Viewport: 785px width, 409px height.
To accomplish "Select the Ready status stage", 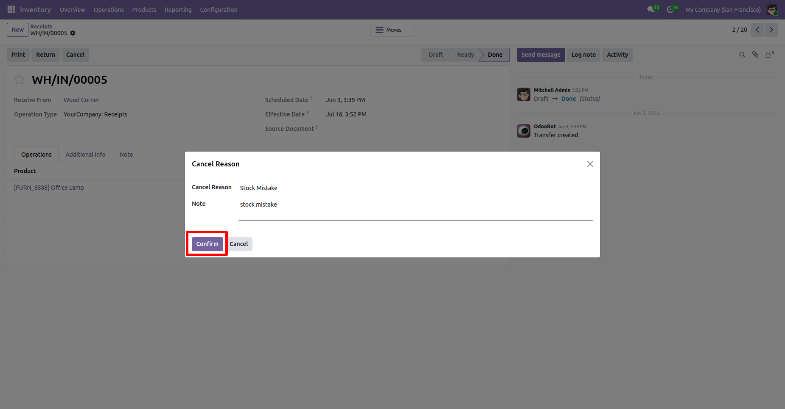I will (x=465, y=55).
